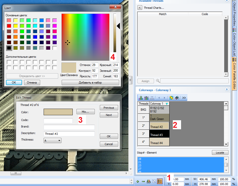Image resolution: width=238 pixels, height=186 pixels.
Task: Click the minus icon in bottom bar
Action: [143, 181]
